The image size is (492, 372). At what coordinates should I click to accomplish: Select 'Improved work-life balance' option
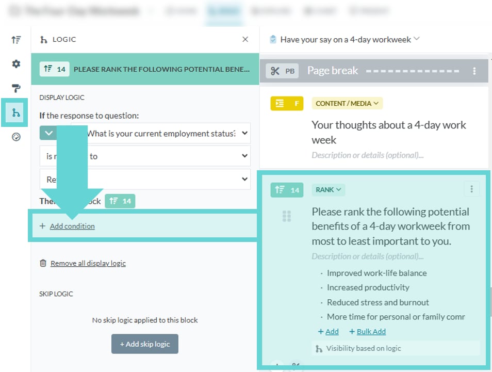coord(376,273)
